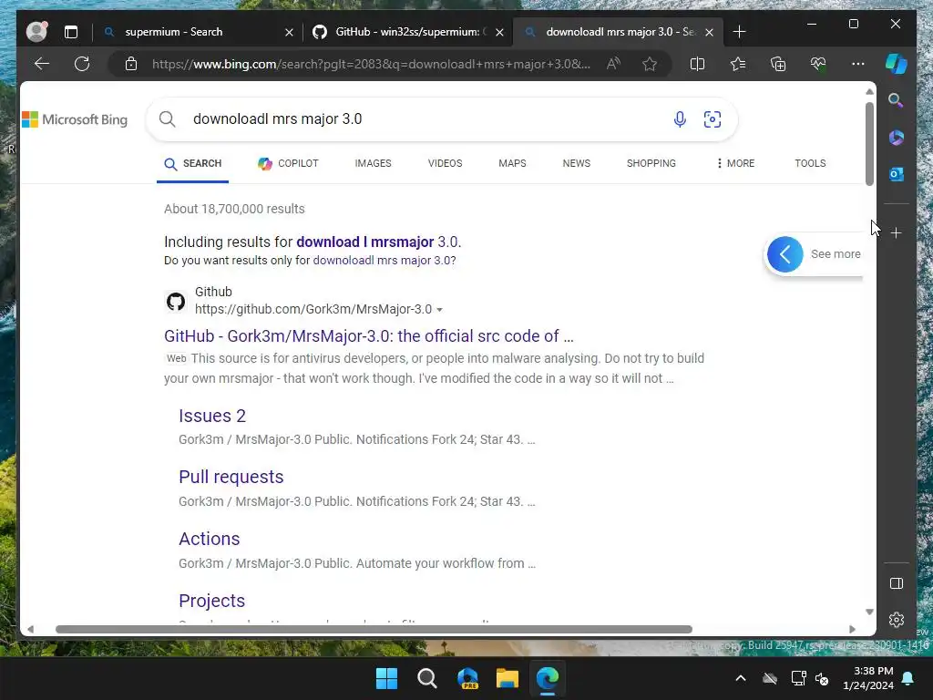Open Microsoft 365 sidebar icon
Image resolution: width=933 pixels, height=700 pixels.
pos(897,138)
